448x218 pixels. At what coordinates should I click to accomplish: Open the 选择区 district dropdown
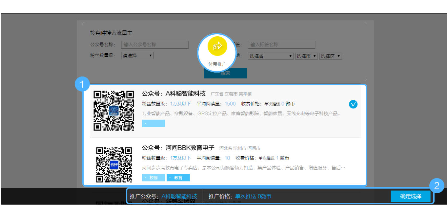(x=331, y=56)
